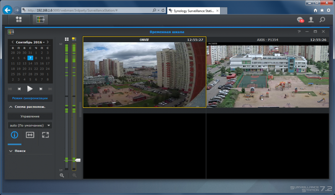Viewport: 335px width, 195px height.
Task: Select all-cameras grid timeline mode
Action: click(x=67, y=39)
